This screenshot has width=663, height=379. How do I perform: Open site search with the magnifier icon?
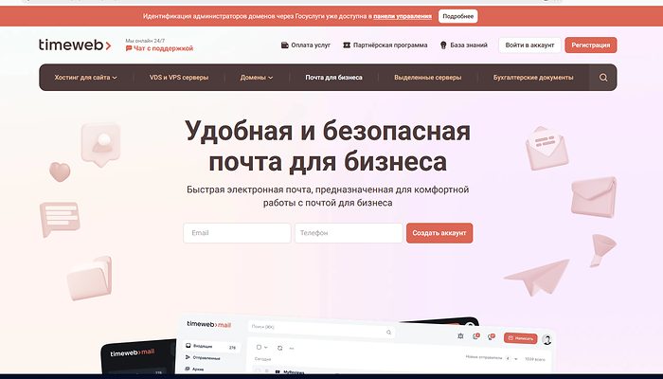point(603,78)
